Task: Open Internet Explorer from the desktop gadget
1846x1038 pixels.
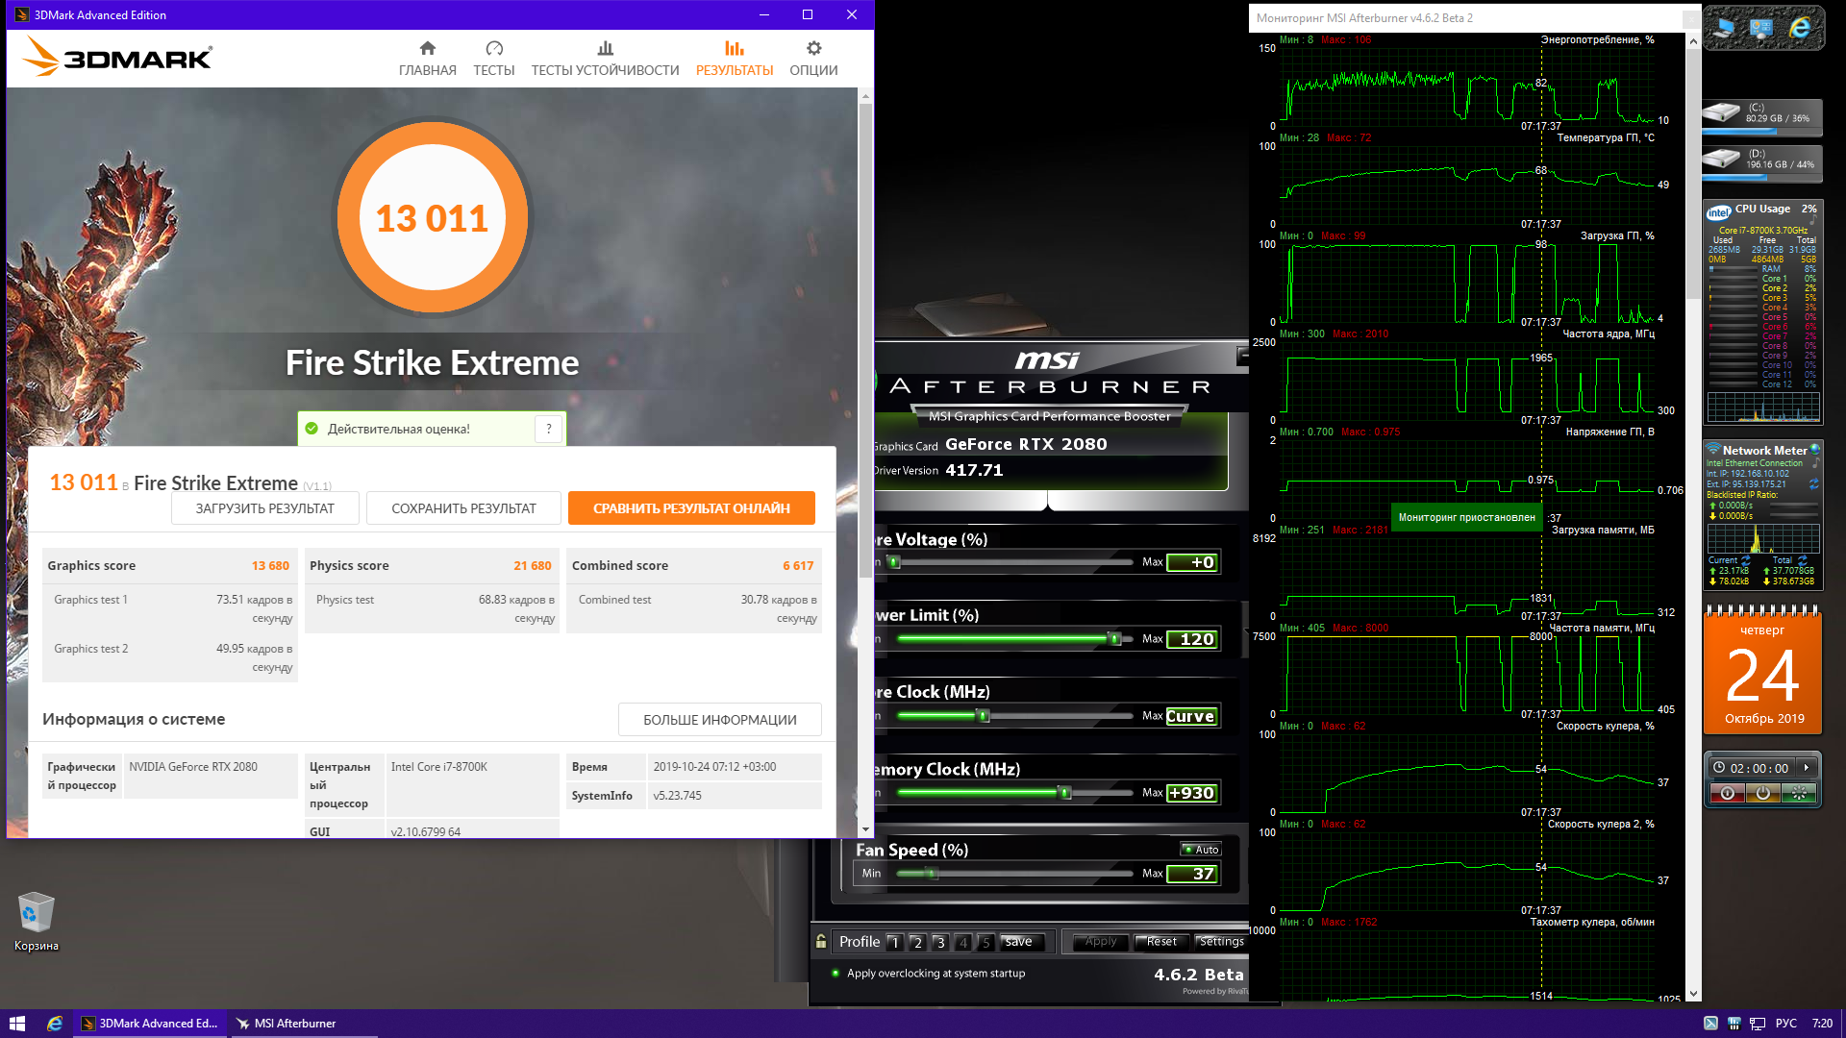Action: click(x=1799, y=29)
